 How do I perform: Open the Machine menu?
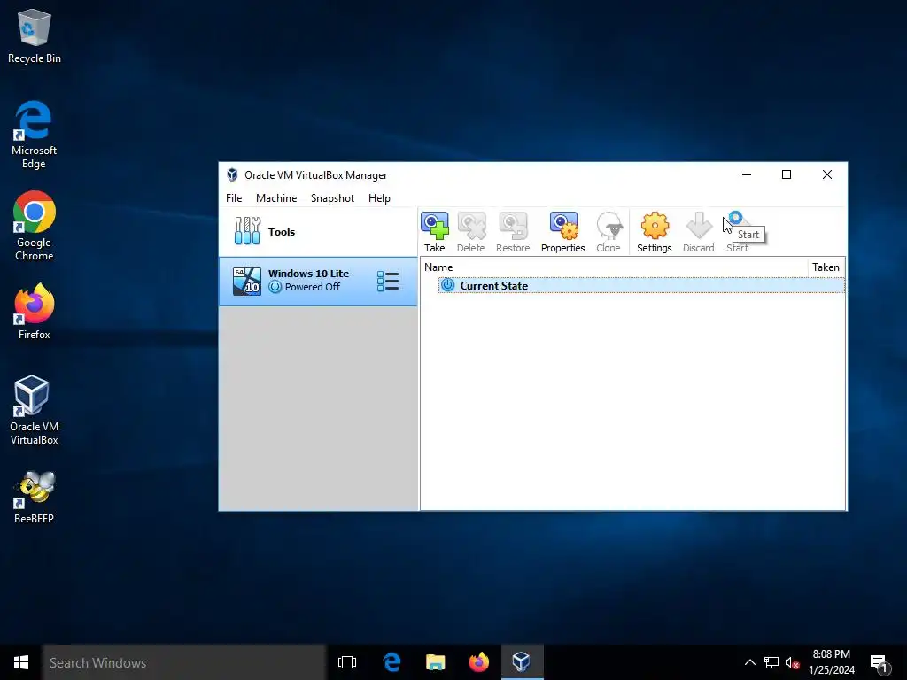[x=276, y=197]
